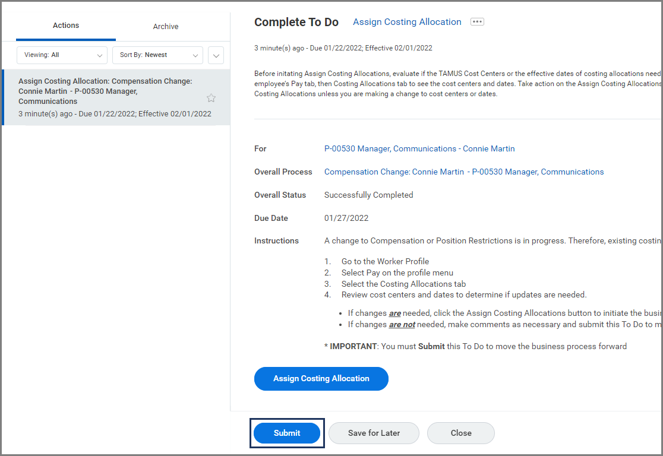Click the IMPORTANT submit note text
The height and width of the screenshot is (456, 663).
click(x=475, y=346)
